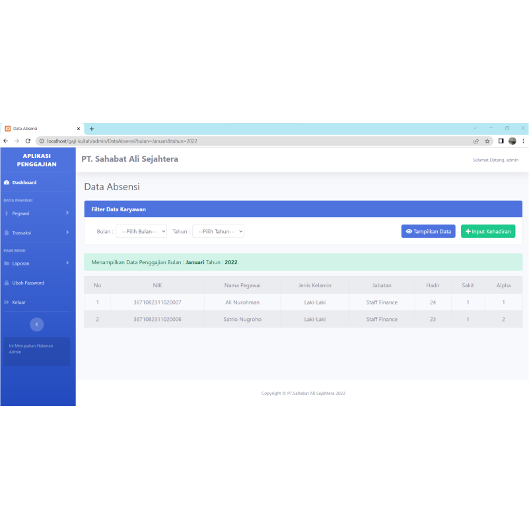Click the Laporan folder icon in sidebar
The width and height of the screenshot is (529, 529).
click(6, 264)
